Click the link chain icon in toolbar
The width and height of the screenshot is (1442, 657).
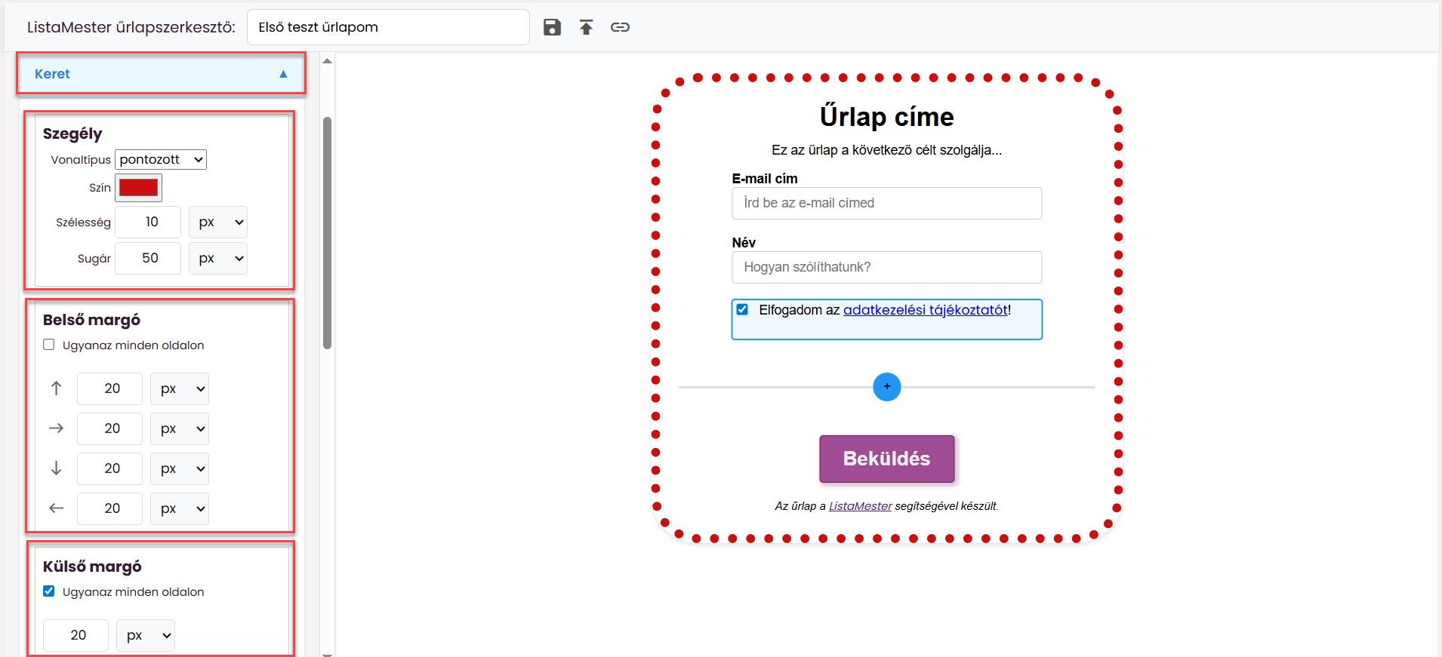[621, 27]
